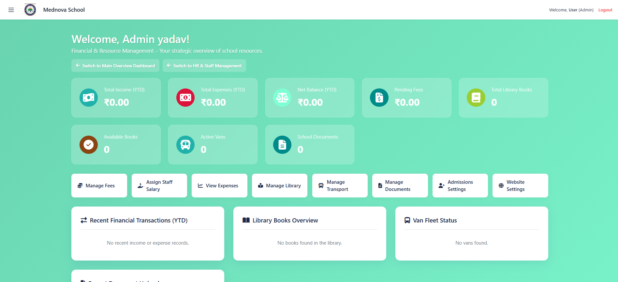Click the ₹0.00 value under Net Balance

click(x=310, y=102)
